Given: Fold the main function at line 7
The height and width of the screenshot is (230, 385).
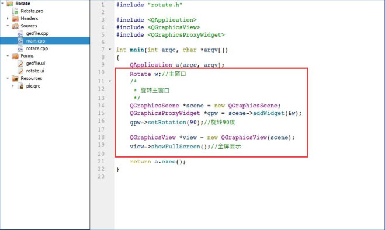Looking at the screenshot, I should 110,50.
